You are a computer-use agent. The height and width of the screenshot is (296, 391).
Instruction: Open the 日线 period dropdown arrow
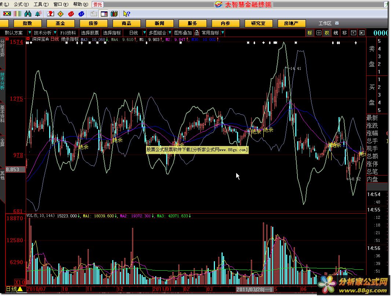coord(144,33)
